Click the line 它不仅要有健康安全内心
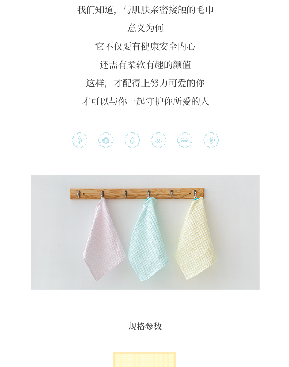This screenshot has height=367, width=289. 145,46
